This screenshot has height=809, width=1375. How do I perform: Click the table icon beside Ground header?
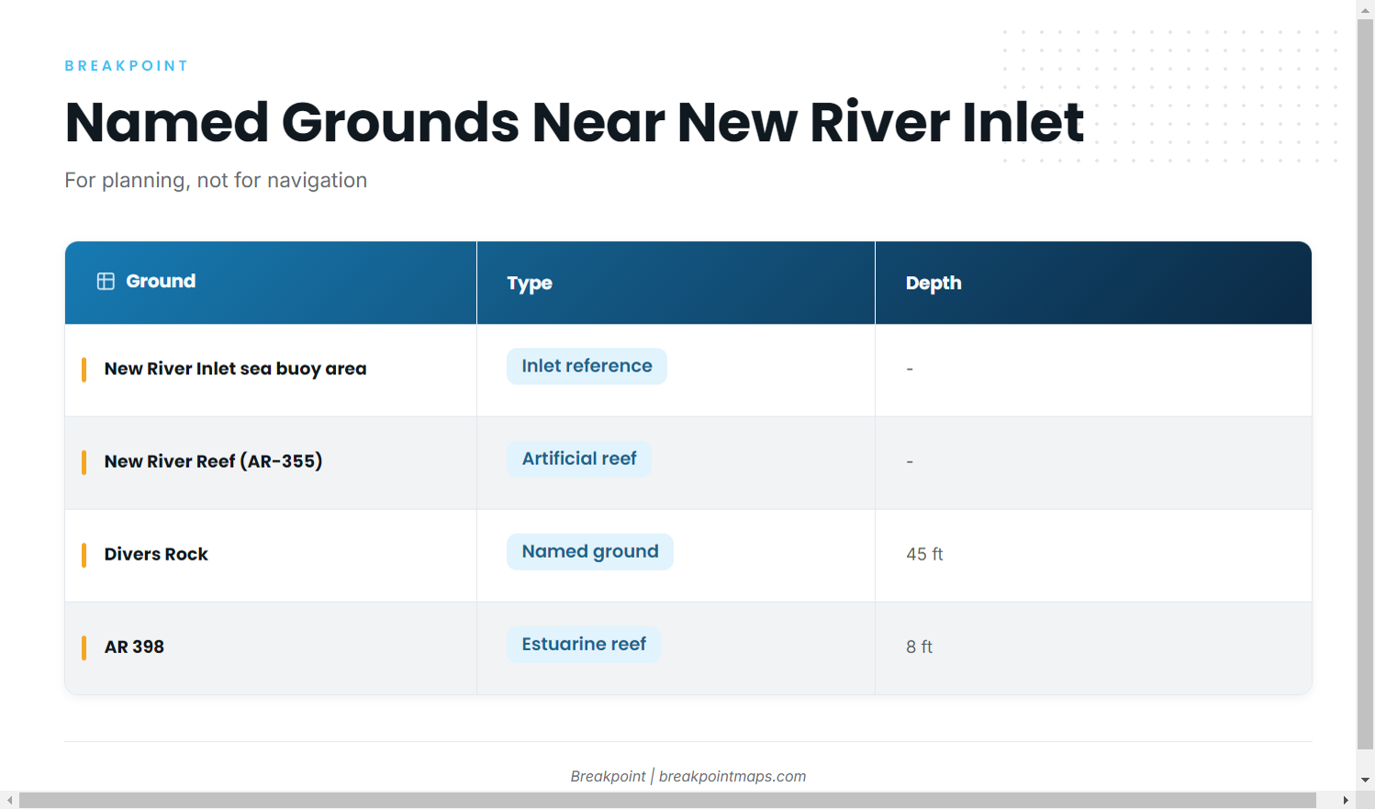[106, 281]
